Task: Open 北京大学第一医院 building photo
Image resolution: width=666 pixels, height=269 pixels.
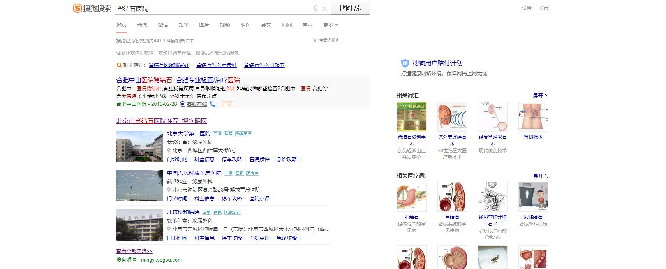Action: tap(140, 146)
